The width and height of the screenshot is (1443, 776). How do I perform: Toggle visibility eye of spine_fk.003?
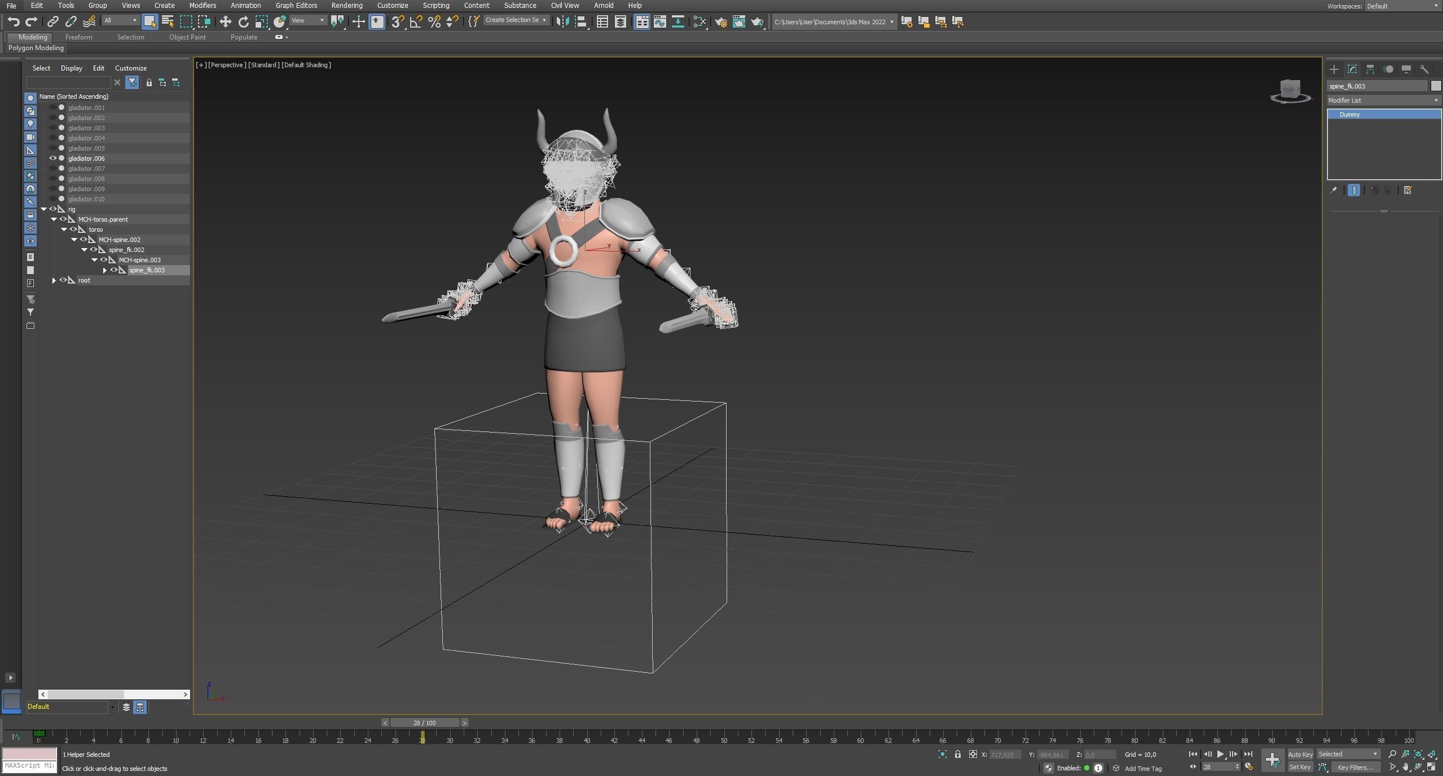(x=114, y=270)
